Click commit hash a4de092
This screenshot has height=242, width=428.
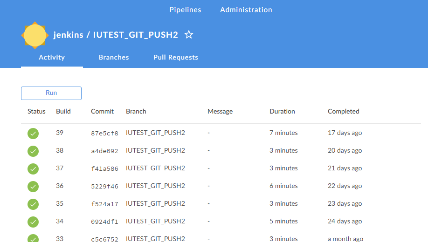(x=104, y=151)
